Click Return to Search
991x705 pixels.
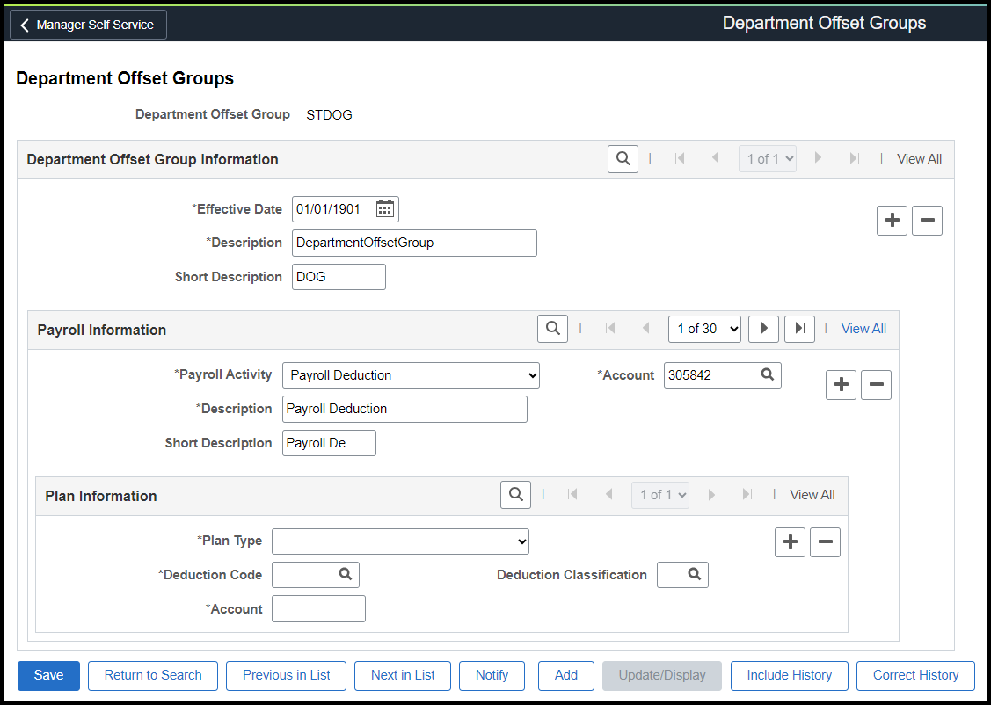tap(153, 676)
